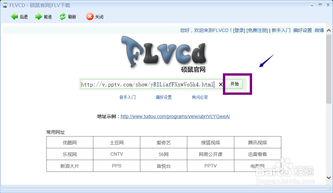The width and height of the screenshot is (333, 193).
Task: Select 新浪大片 in the site table
Action: (x=70, y=166)
